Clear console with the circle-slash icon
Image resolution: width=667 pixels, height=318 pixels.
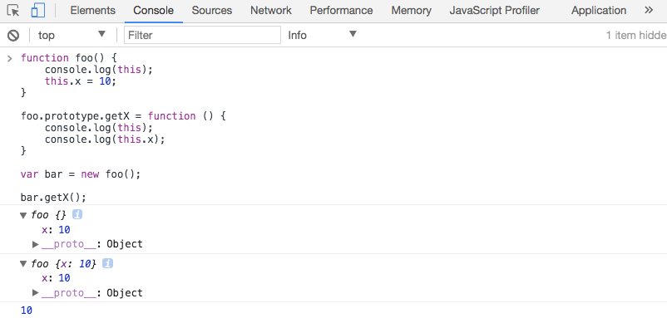click(x=13, y=35)
